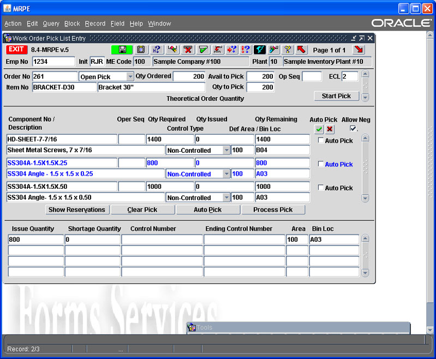Click the green checkmark under Auto Pick
The height and width of the screenshot is (359, 436).
pyautogui.click(x=319, y=129)
